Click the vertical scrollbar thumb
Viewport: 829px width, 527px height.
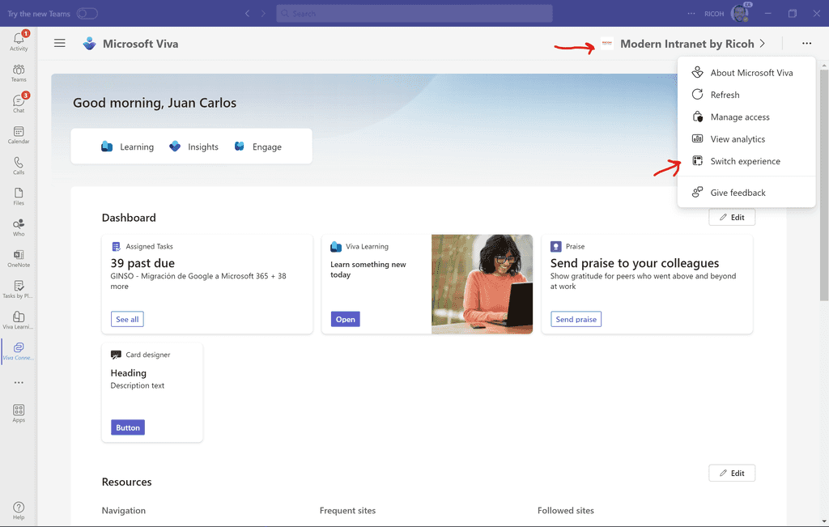click(x=823, y=185)
